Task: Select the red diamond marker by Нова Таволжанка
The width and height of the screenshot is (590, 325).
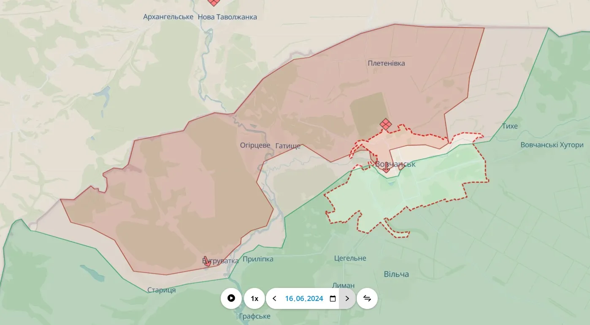Action: (214, 3)
